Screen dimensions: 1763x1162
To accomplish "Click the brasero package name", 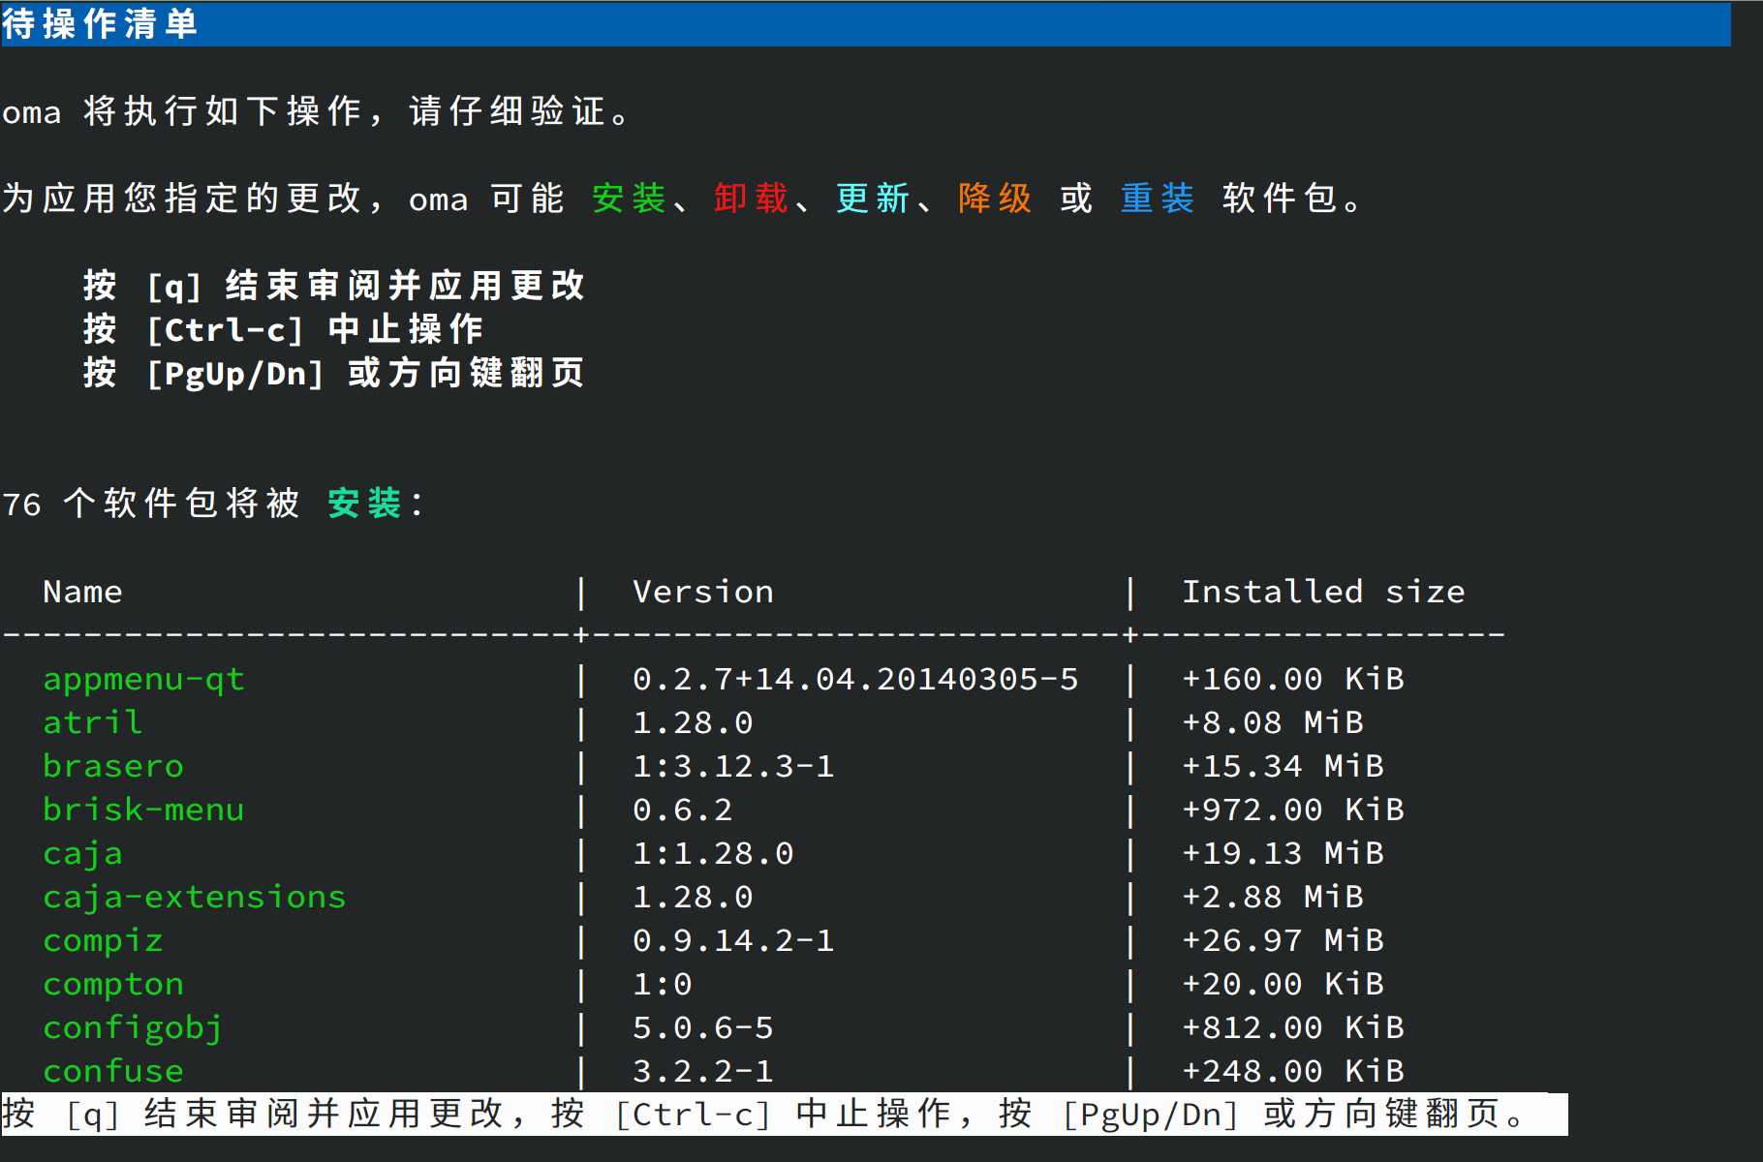I will pos(112,765).
